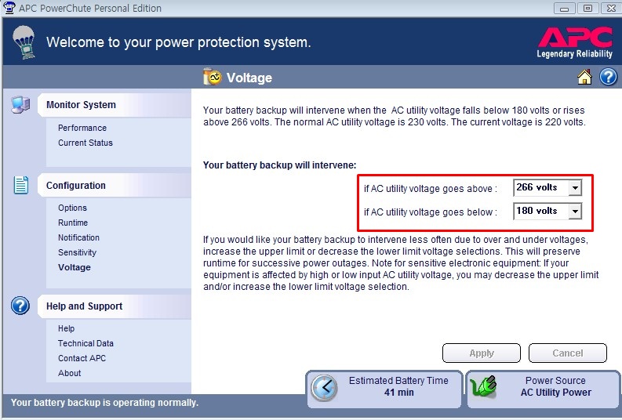Click the Help and Support question icon
622x420 pixels.
20,306
